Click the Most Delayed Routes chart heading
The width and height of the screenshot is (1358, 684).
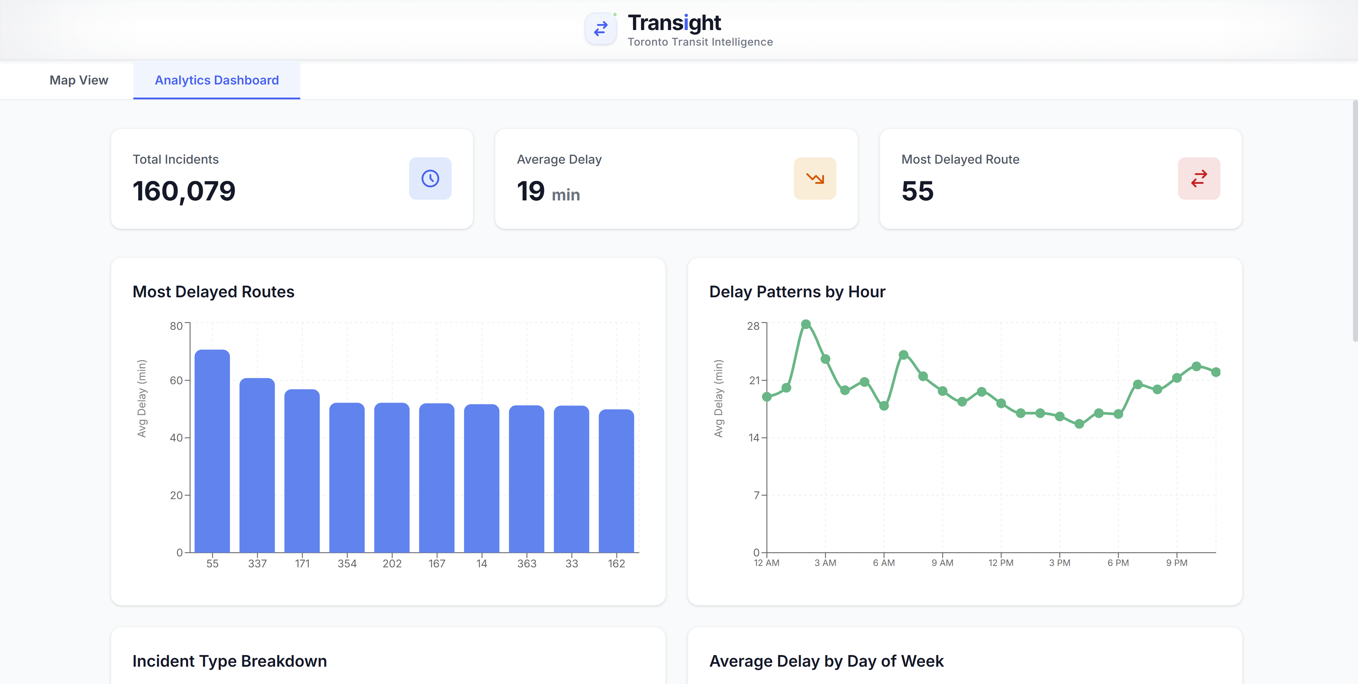coord(213,291)
